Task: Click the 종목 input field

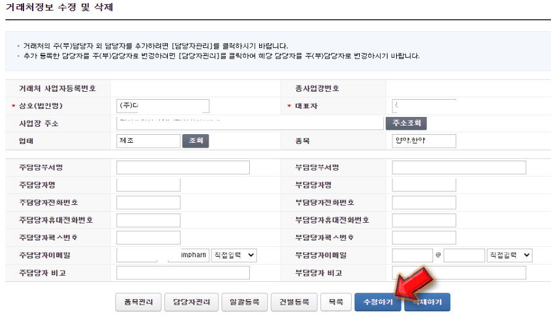Action: 424,141
